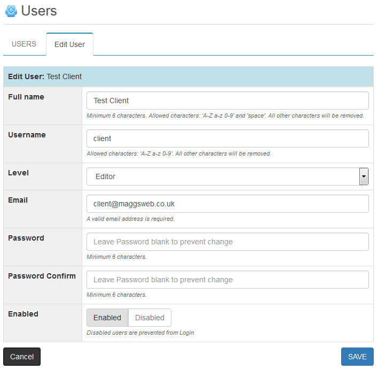
Task: Click into the Password Confirm field
Action: tap(227, 280)
